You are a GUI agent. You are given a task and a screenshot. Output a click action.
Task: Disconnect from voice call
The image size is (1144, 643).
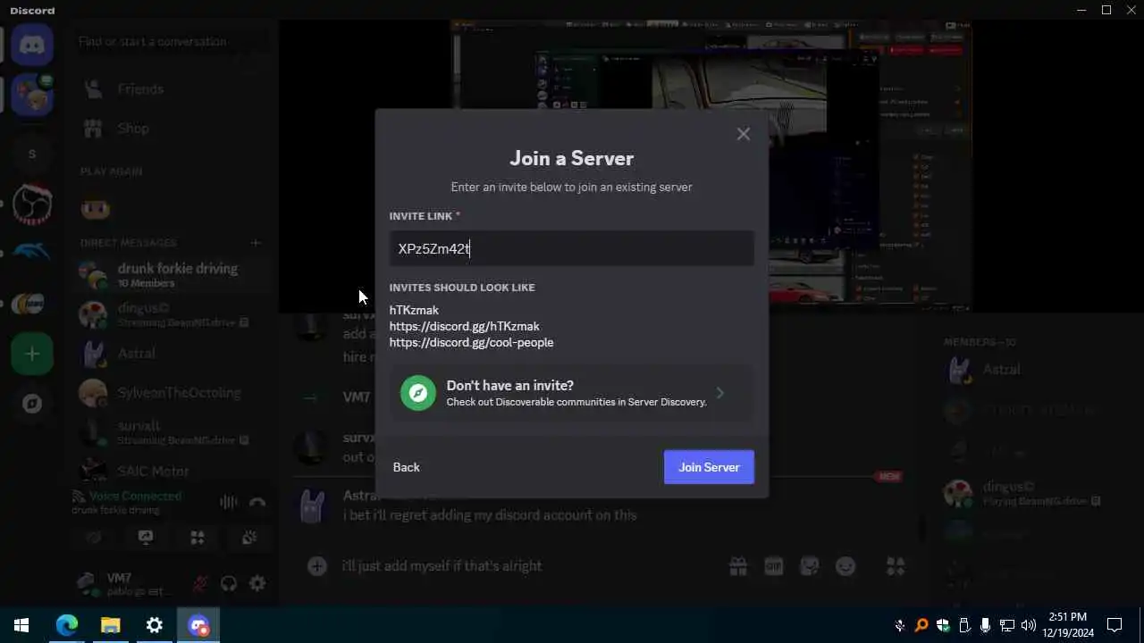pos(257,502)
